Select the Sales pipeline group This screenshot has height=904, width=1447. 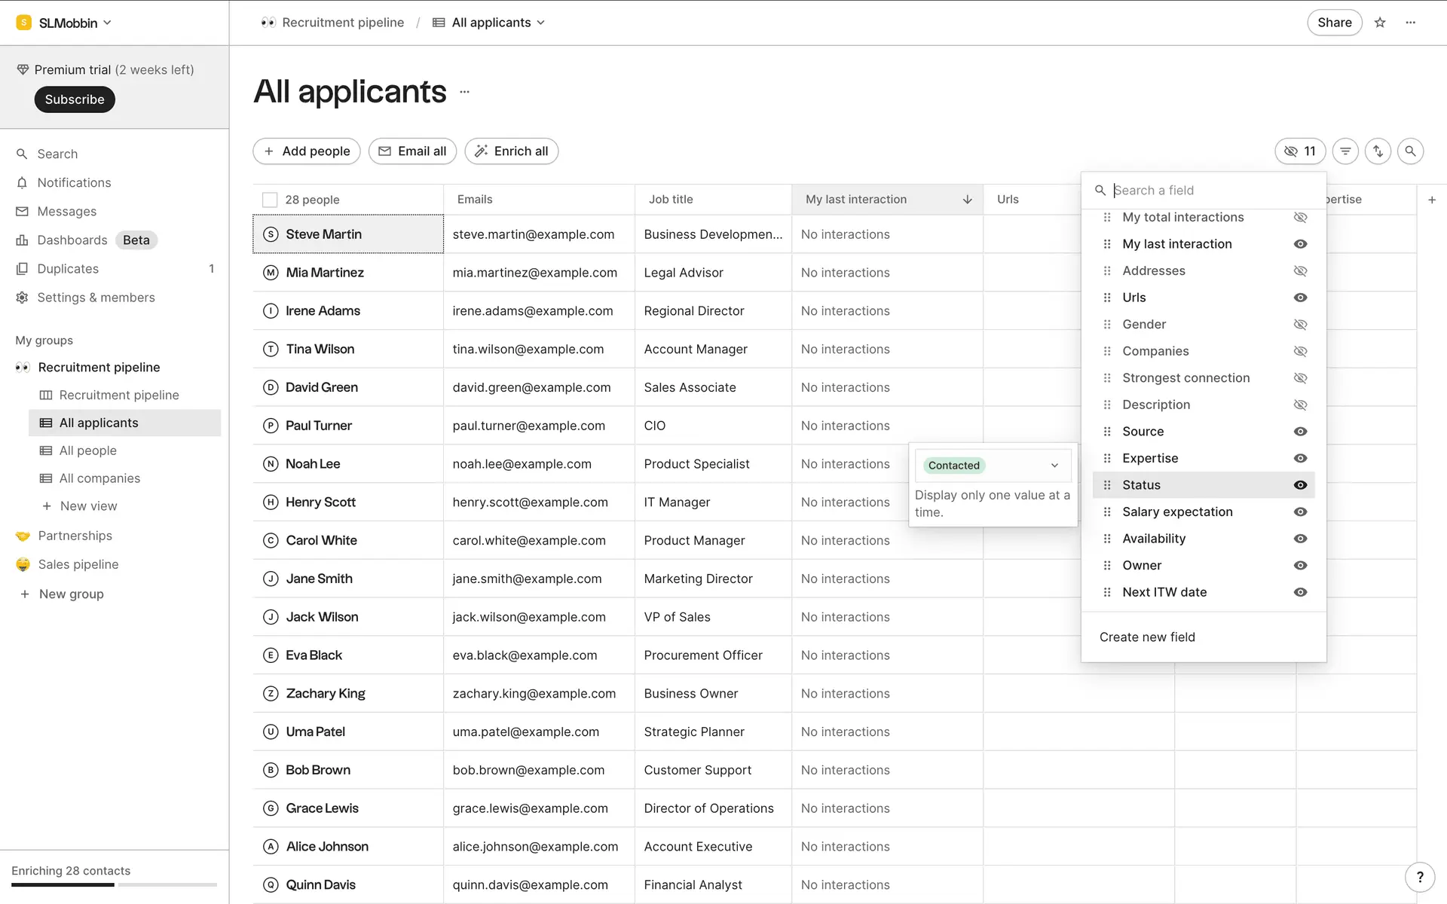[78, 564]
